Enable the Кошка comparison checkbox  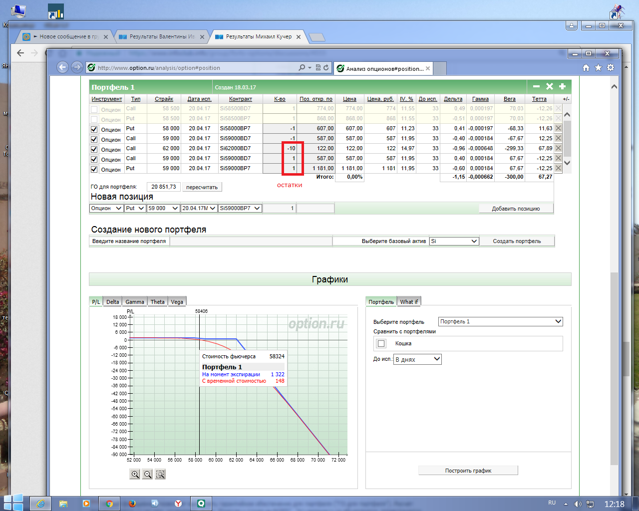click(x=381, y=343)
